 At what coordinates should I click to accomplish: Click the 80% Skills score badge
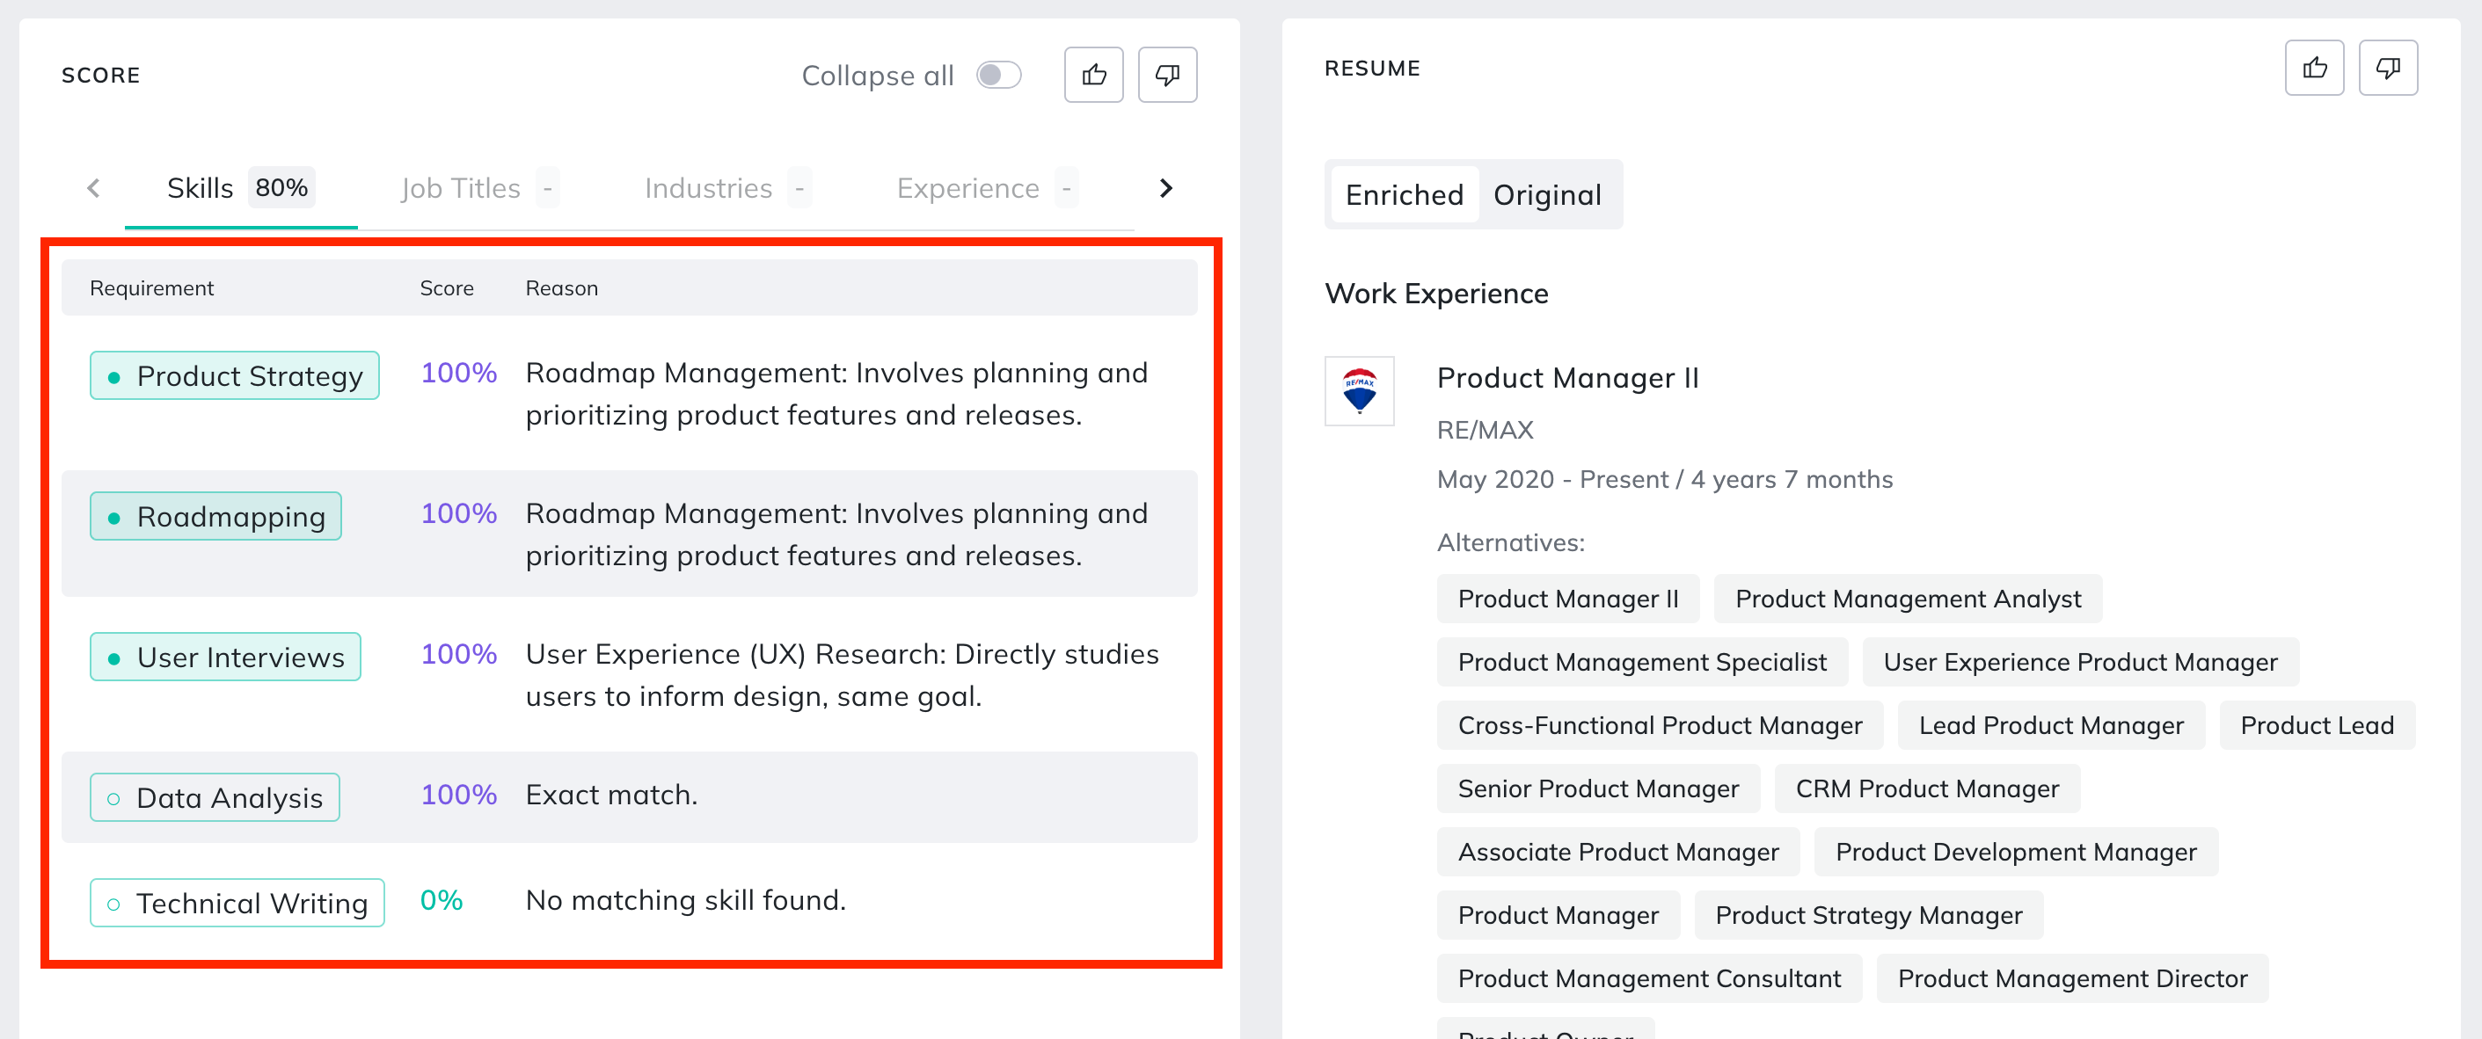(281, 187)
